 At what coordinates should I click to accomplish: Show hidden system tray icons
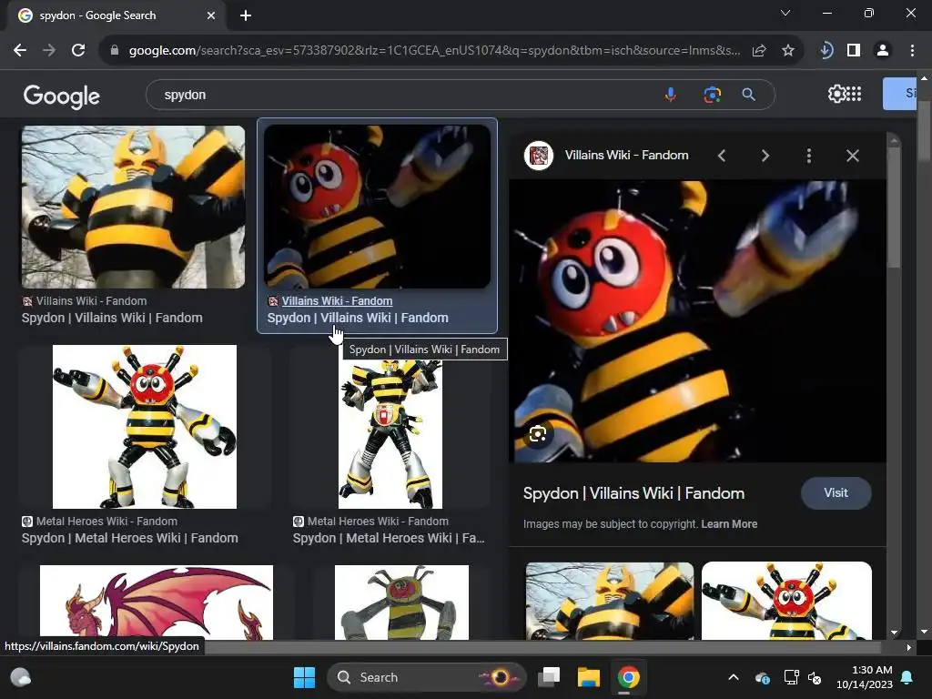[x=734, y=677]
